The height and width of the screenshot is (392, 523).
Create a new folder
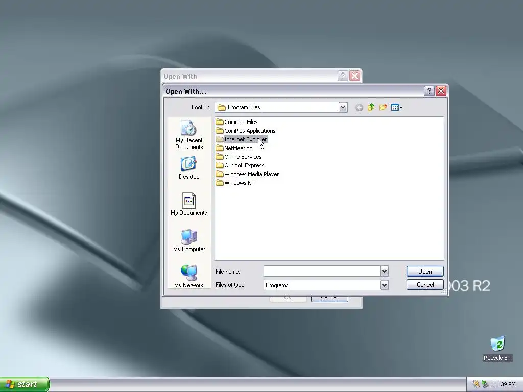383,107
